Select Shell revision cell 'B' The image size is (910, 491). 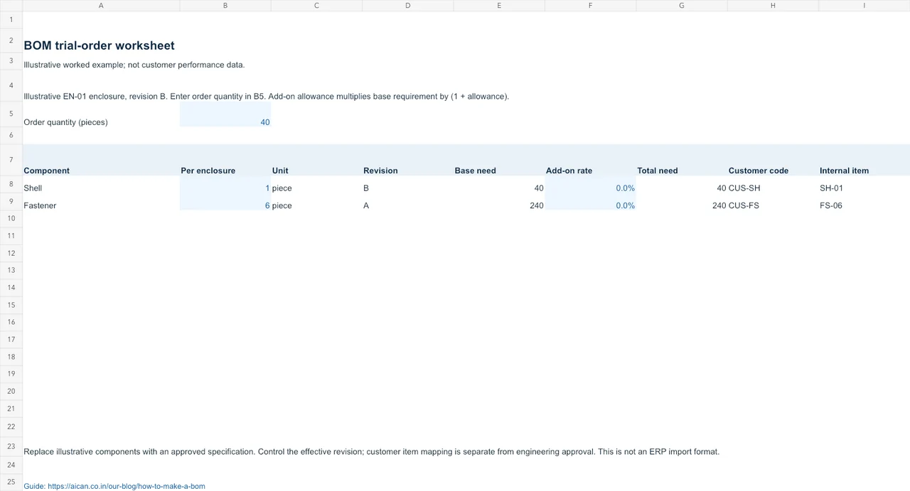point(408,185)
